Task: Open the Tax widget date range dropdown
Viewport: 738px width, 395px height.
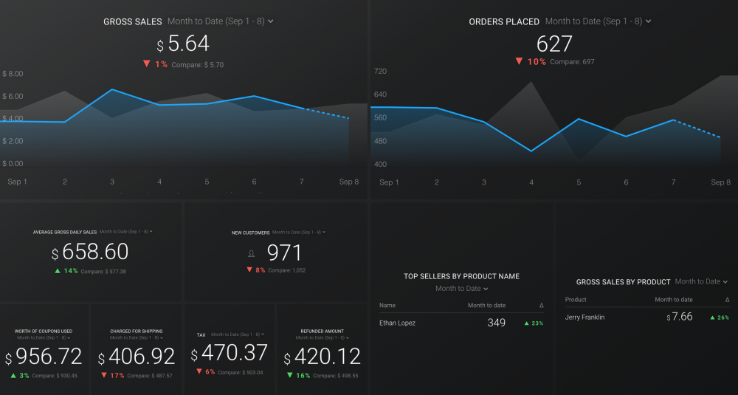Action: 238,334
